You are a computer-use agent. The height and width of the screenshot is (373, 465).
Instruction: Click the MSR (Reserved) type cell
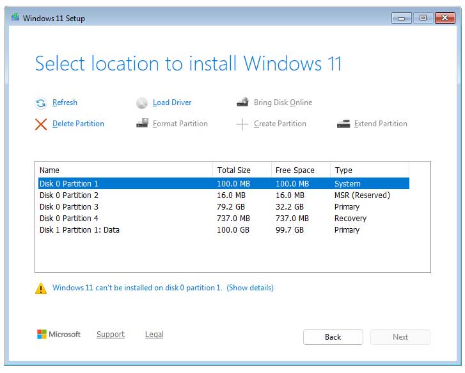tap(363, 195)
